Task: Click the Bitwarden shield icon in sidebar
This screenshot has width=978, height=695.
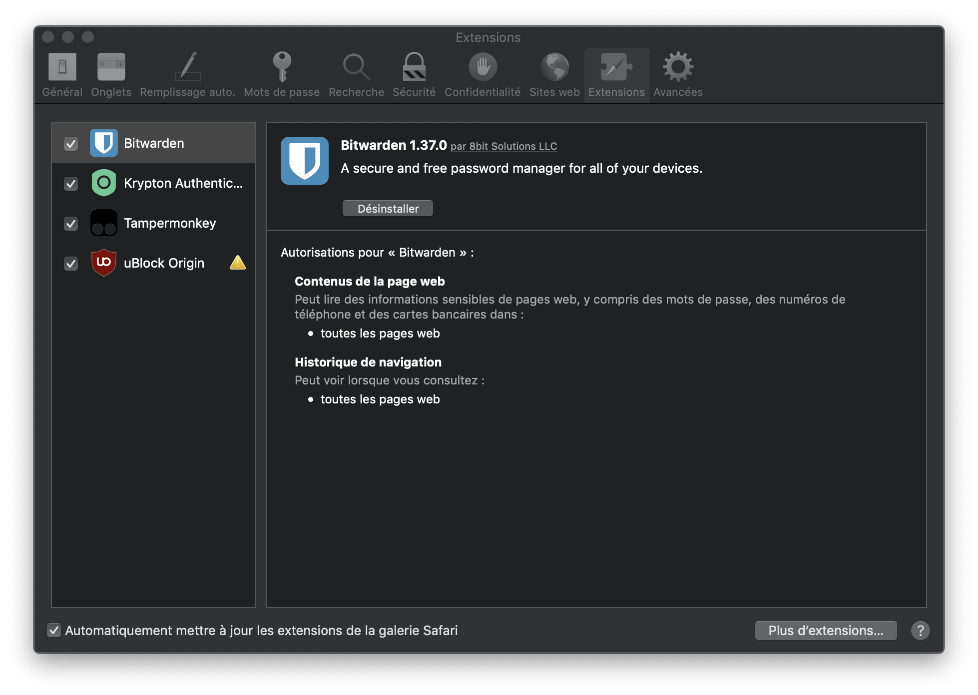Action: tap(104, 143)
